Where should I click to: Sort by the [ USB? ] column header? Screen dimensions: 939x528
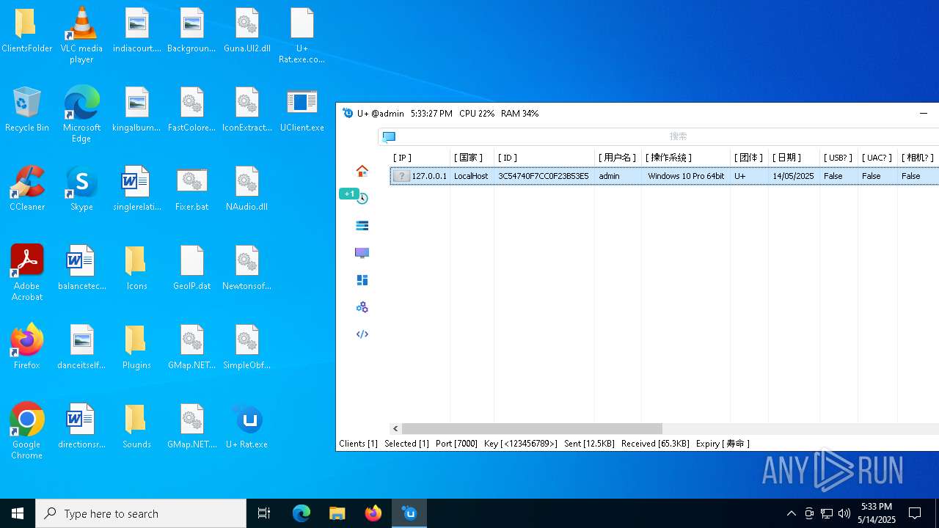click(x=838, y=158)
